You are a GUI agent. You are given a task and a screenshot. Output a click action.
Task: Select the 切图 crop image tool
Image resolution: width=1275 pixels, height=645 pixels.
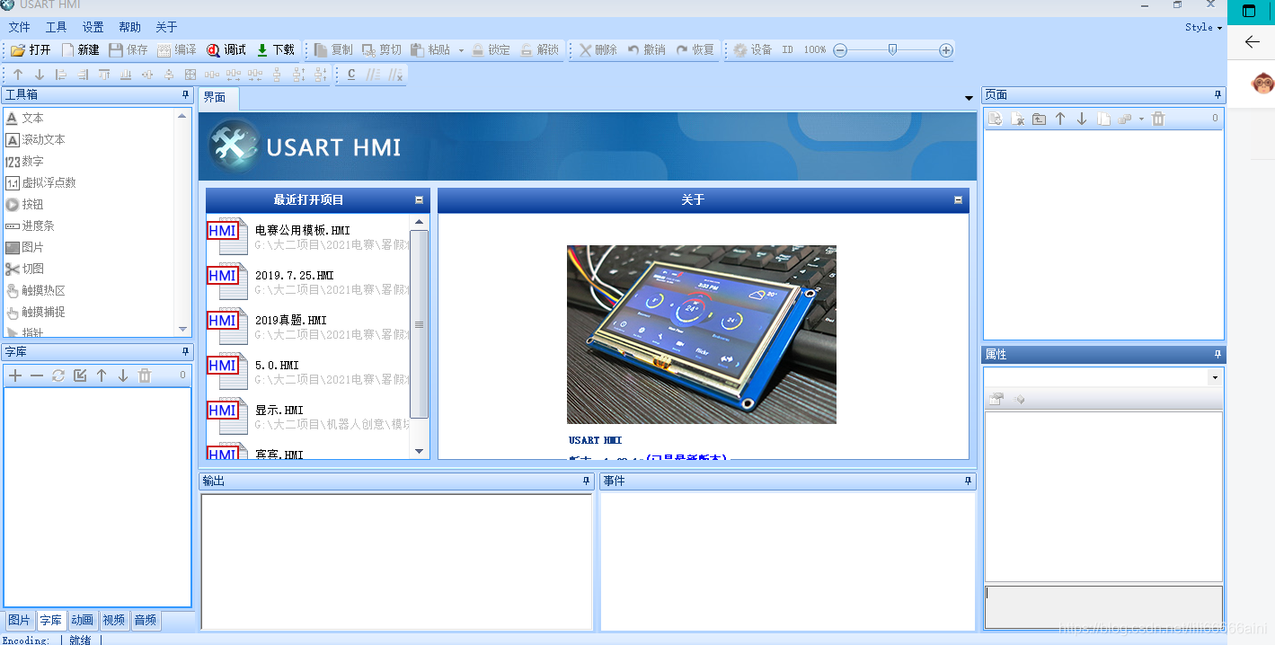coord(24,269)
